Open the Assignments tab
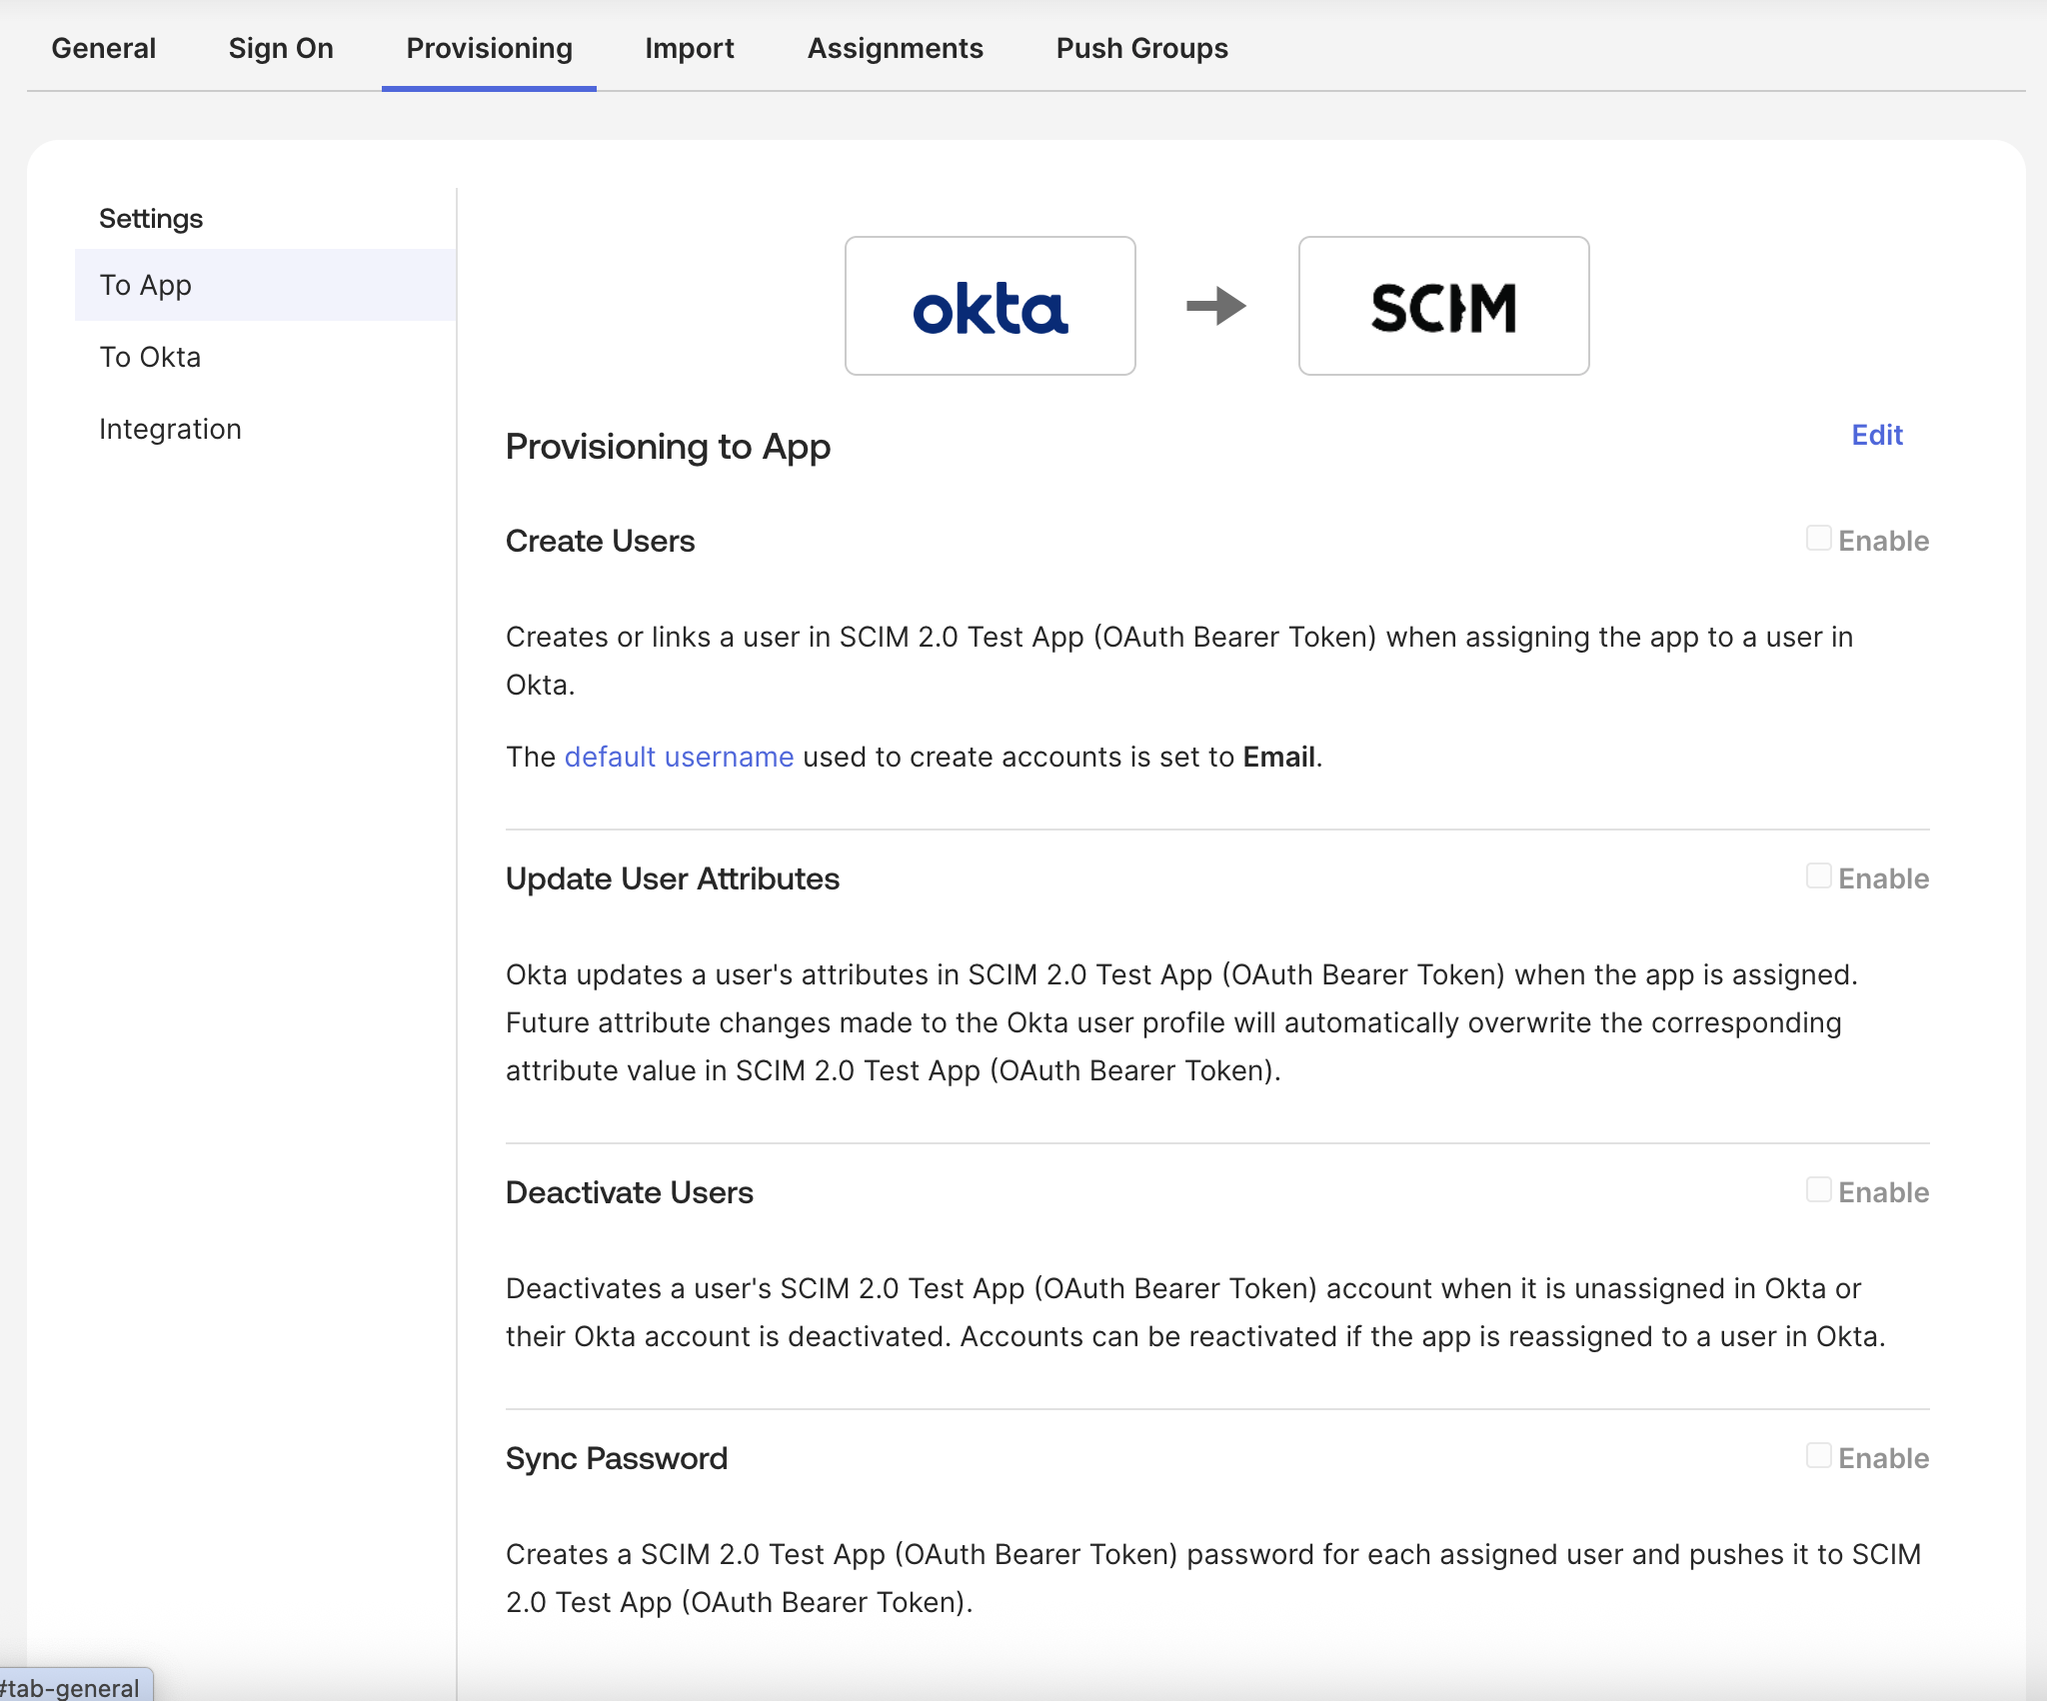 tap(896, 48)
